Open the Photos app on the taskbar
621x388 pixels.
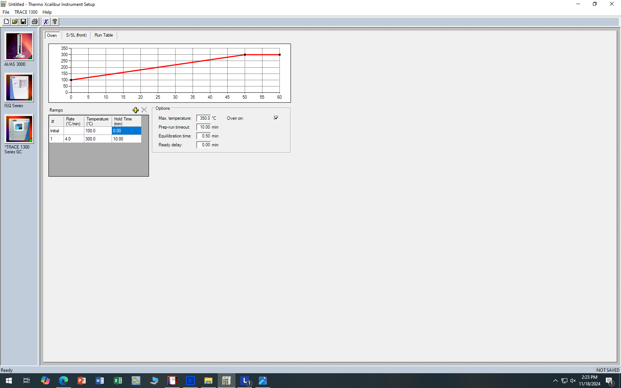[262, 381]
